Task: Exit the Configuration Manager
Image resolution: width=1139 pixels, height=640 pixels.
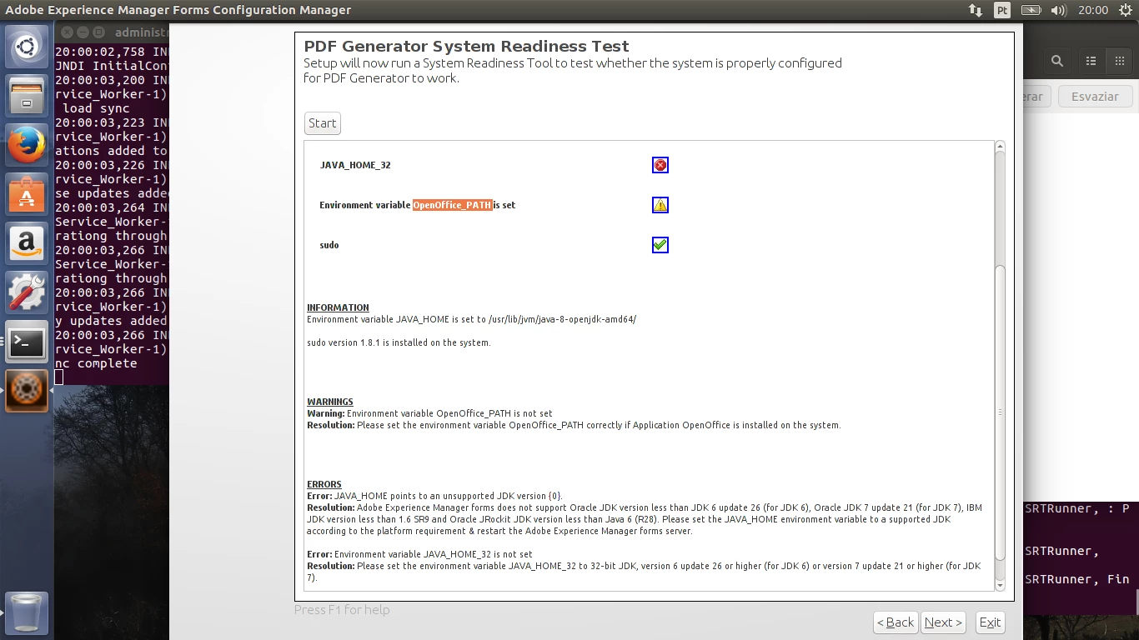Action: click(990, 622)
